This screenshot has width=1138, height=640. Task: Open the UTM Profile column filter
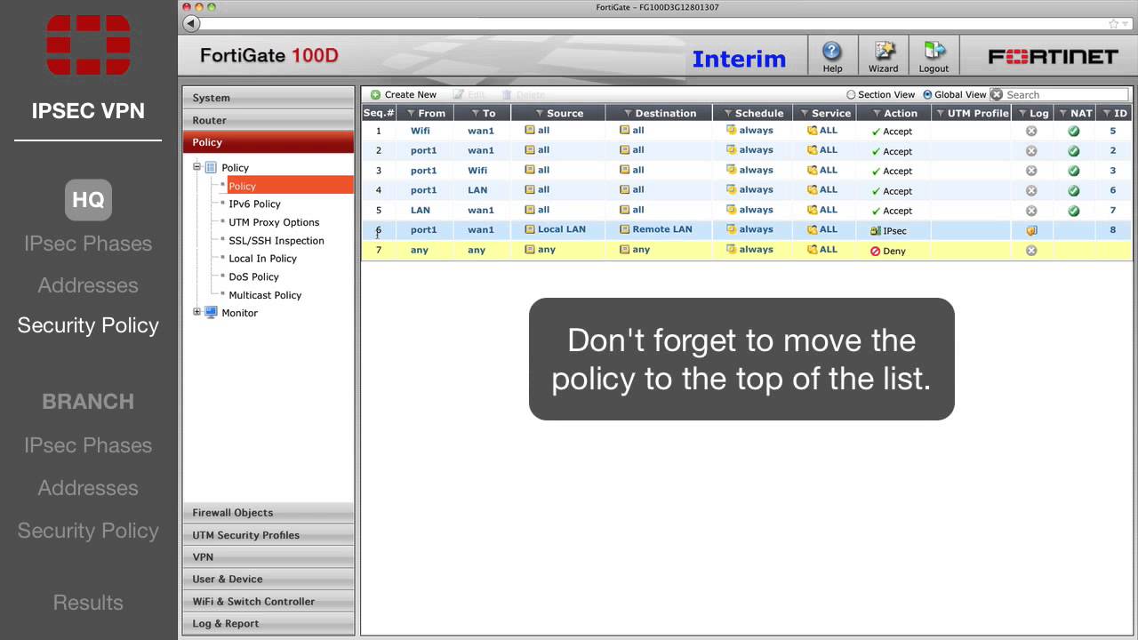point(941,113)
